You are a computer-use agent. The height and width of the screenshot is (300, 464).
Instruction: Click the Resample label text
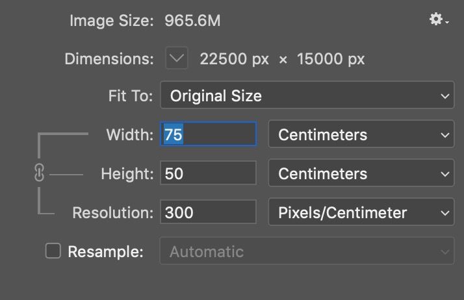click(x=105, y=252)
